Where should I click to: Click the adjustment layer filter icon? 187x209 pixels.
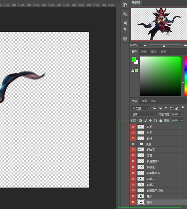tap(160, 108)
